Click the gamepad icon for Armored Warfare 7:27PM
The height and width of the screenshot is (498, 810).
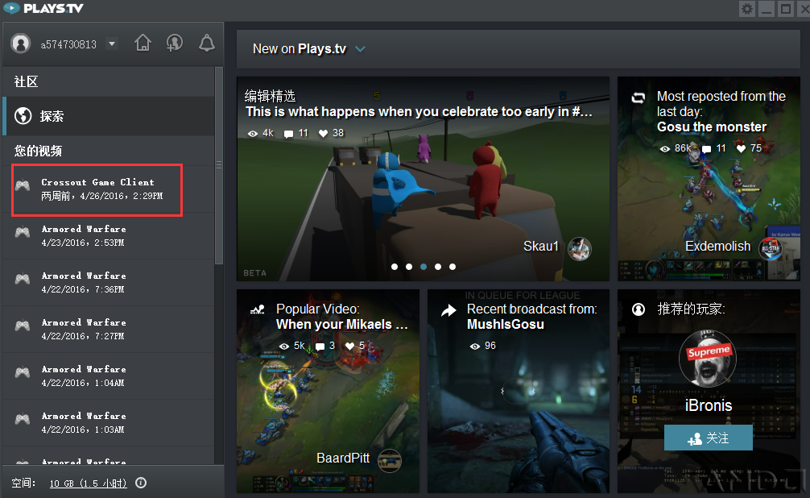[x=23, y=326]
